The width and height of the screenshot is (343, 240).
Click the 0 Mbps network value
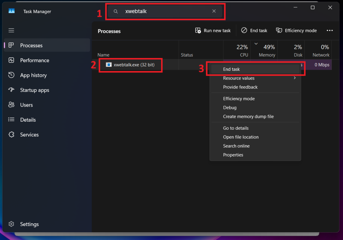(322, 65)
